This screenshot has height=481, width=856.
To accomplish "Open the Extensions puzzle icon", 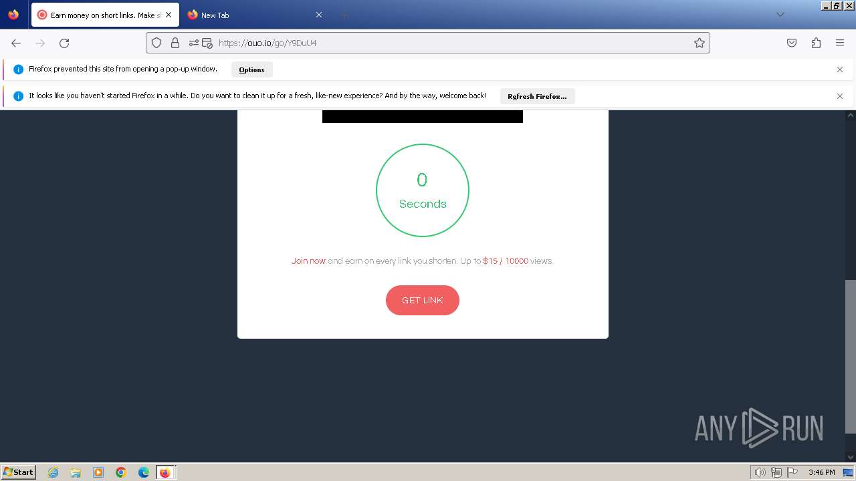I will coord(816,43).
